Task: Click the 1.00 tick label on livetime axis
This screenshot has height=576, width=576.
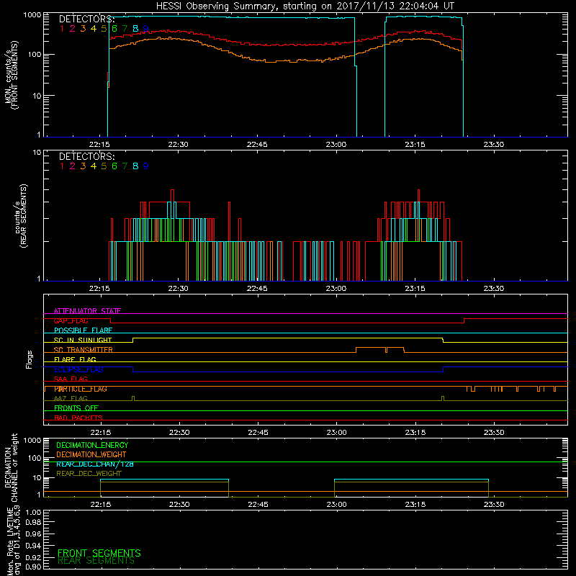Action: coord(33,513)
